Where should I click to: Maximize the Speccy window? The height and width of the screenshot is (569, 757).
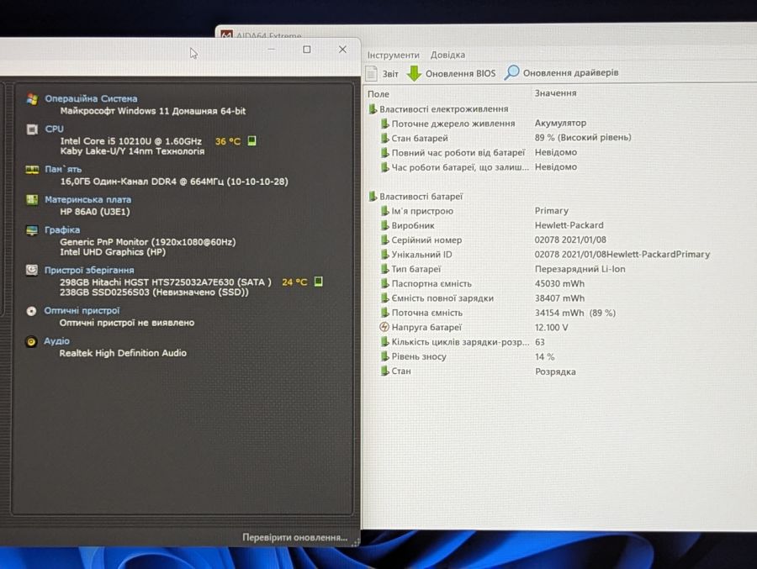[306, 50]
